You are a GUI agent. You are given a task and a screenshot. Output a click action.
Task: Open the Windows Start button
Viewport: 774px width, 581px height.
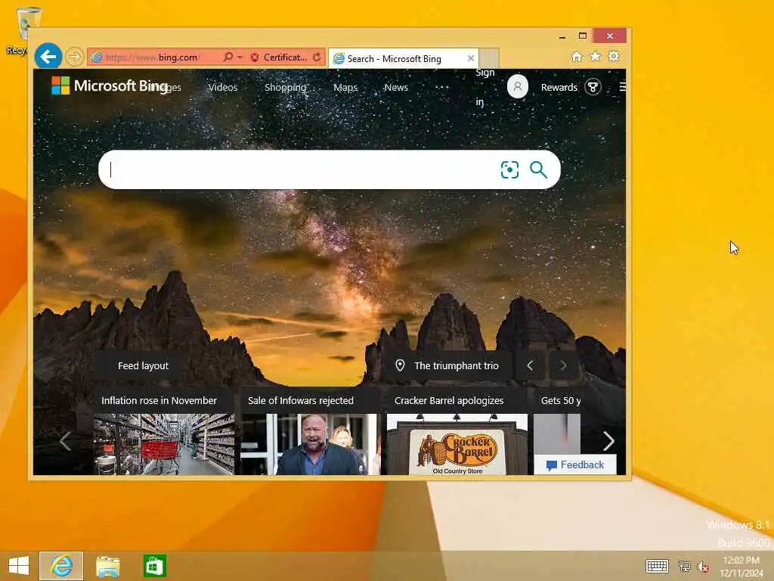(19, 566)
